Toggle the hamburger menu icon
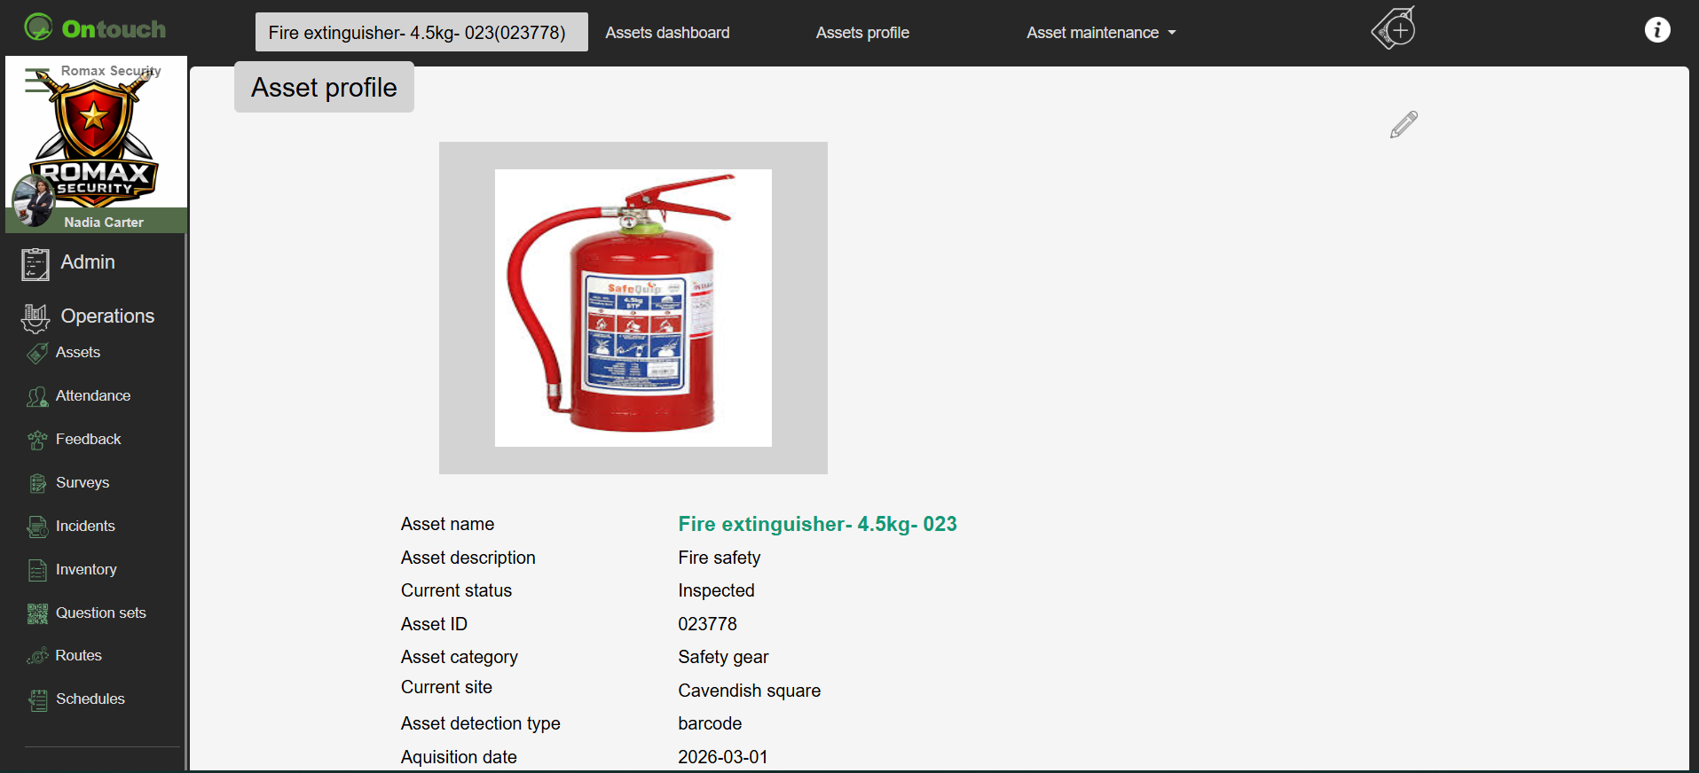The height and width of the screenshot is (773, 1699). 38,81
